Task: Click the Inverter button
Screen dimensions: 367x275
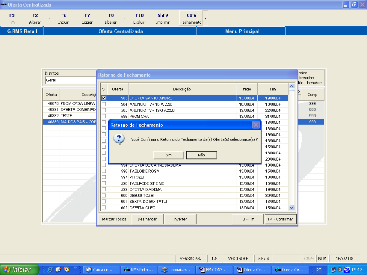Action: tap(180, 219)
